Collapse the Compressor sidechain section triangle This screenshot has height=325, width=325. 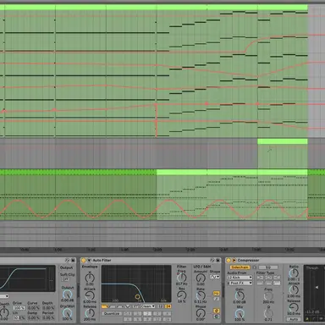(234, 260)
